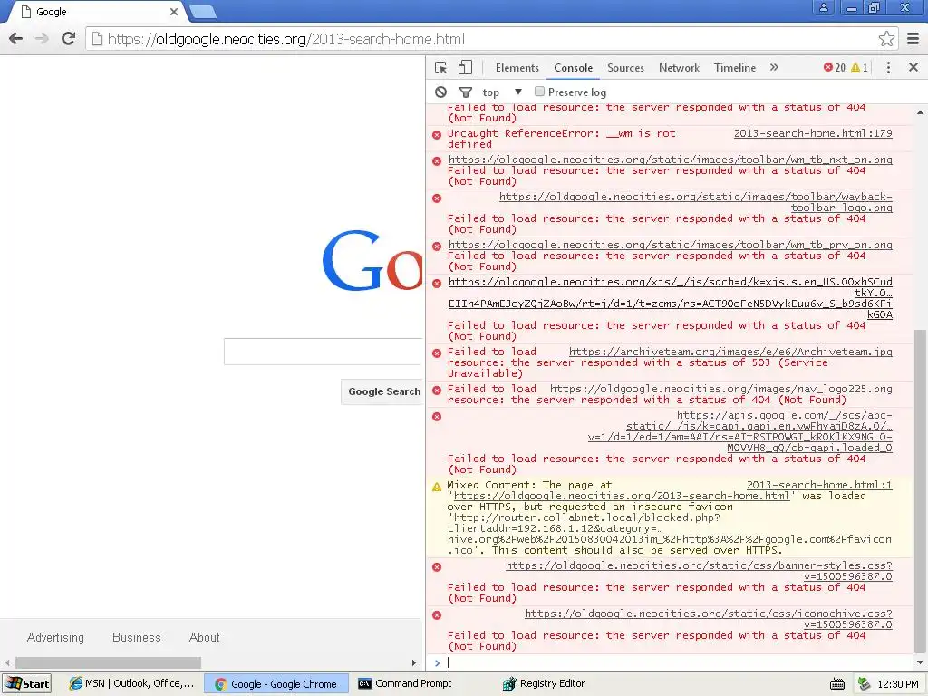This screenshot has width=928, height=696.
Task: Open the Advertising footer link
Action: click(55, 637)
